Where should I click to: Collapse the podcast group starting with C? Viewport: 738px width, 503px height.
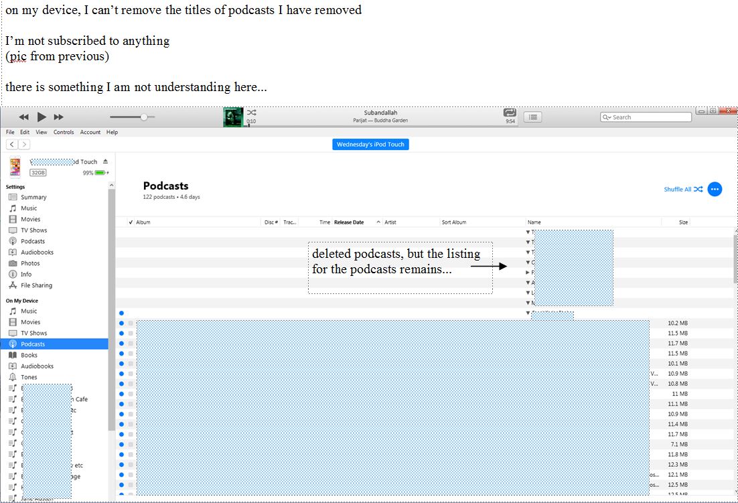coord(528,263)
